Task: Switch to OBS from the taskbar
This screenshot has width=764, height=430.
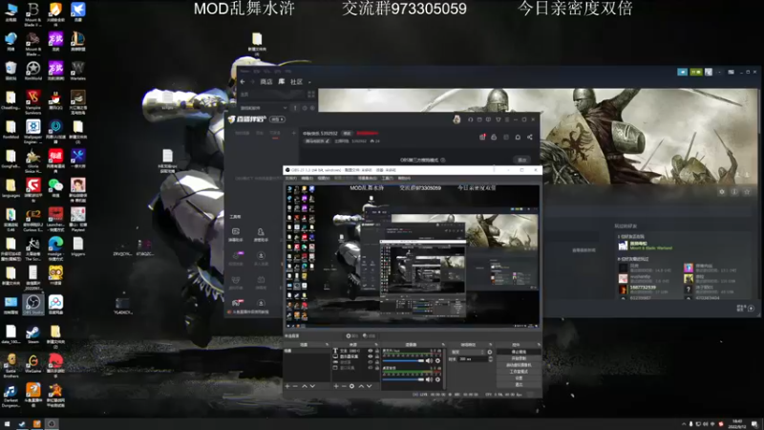Action: tap(52, 423)
